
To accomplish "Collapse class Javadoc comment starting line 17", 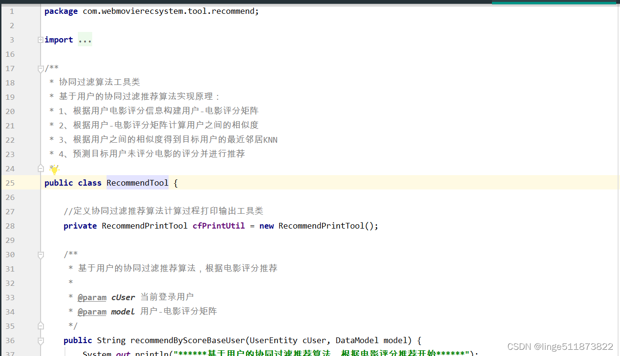I will (41, 69).
